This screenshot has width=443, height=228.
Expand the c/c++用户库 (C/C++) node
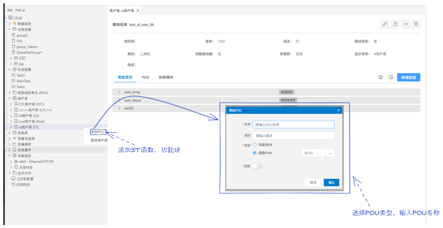click(11, 110)
